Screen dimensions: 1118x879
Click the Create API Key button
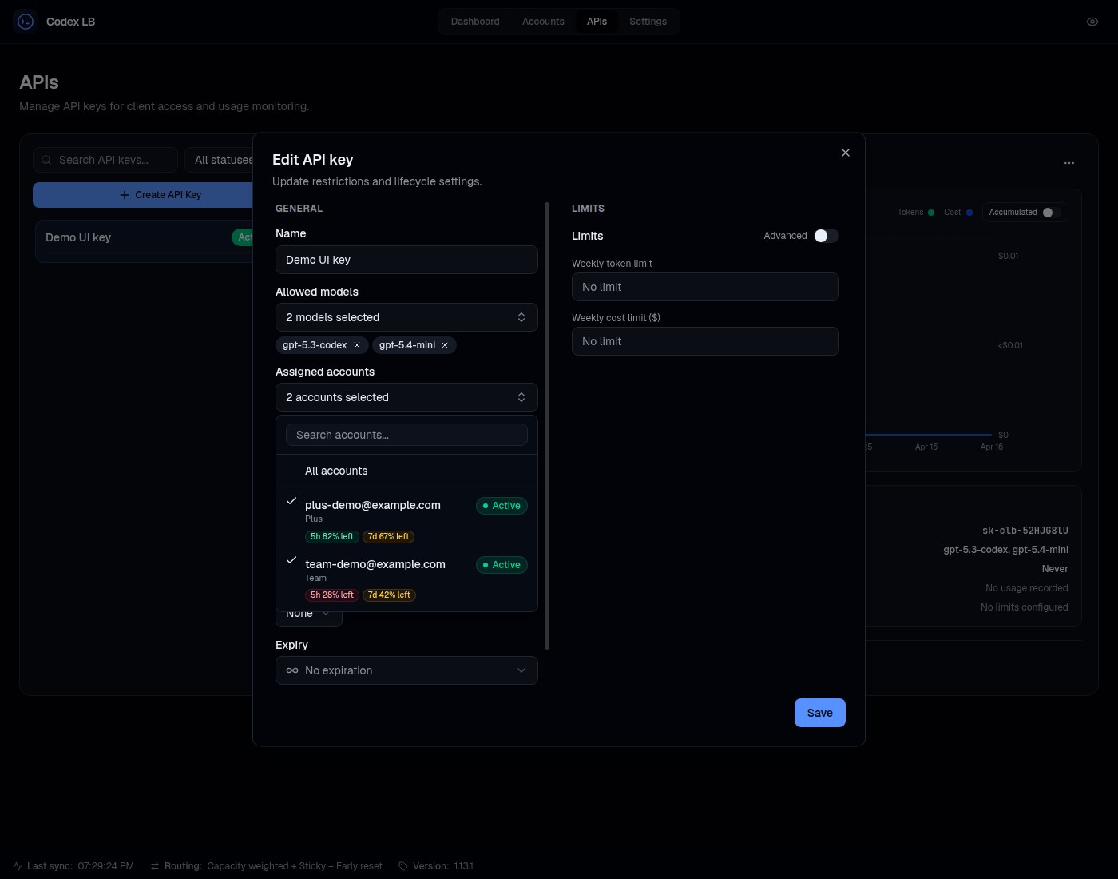pos(143,195)
